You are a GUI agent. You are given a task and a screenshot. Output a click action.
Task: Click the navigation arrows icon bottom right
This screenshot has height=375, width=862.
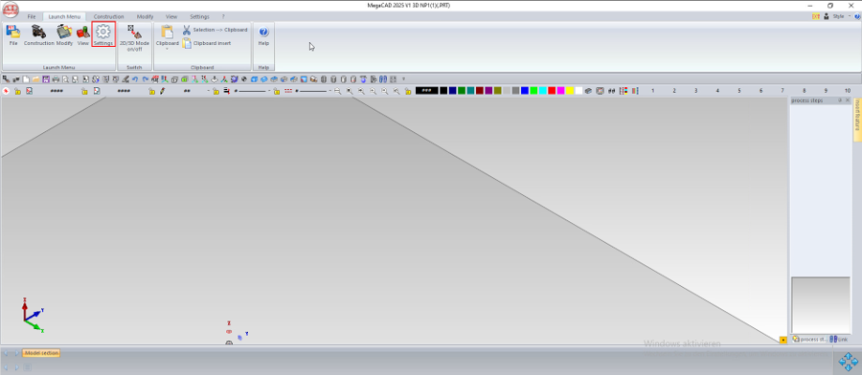pos(849,362)
